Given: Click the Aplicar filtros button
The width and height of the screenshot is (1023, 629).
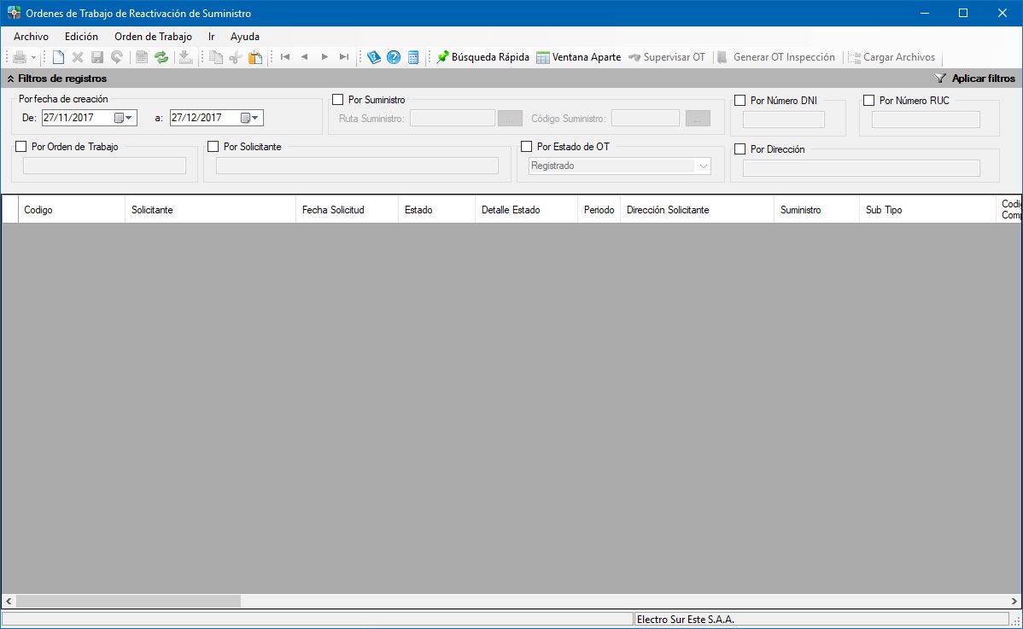Looking at the screenshot, I should click(x=975, y=79).
